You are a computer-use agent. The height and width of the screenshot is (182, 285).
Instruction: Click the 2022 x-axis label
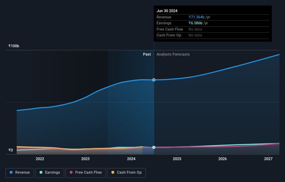tap(40, 159)
